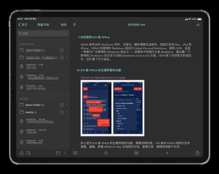Show info for media folder
Image resolution: width=219 pixels, height=174 pixels.
point(62,112)
